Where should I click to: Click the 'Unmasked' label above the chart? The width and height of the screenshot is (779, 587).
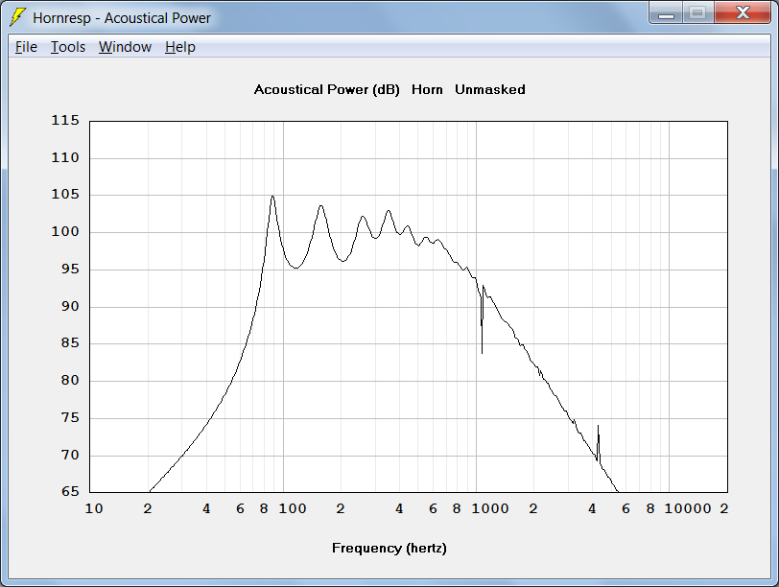coord(490,90)
